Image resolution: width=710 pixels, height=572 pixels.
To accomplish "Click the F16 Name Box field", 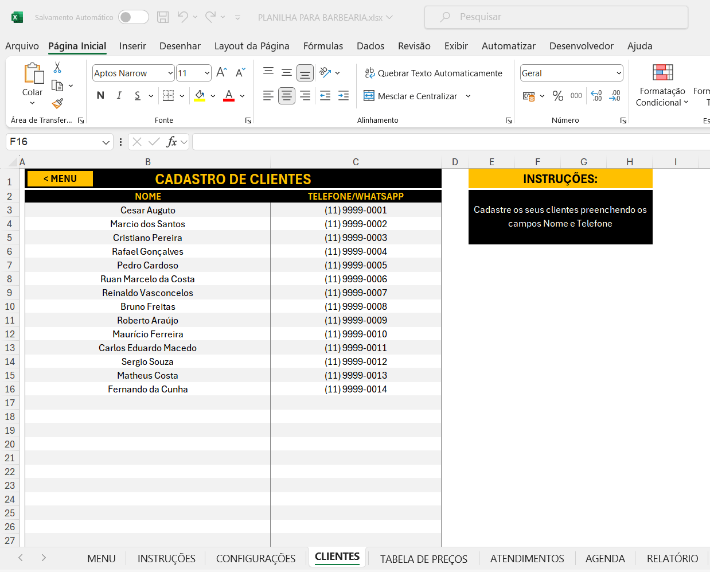I will click(53, 142).
